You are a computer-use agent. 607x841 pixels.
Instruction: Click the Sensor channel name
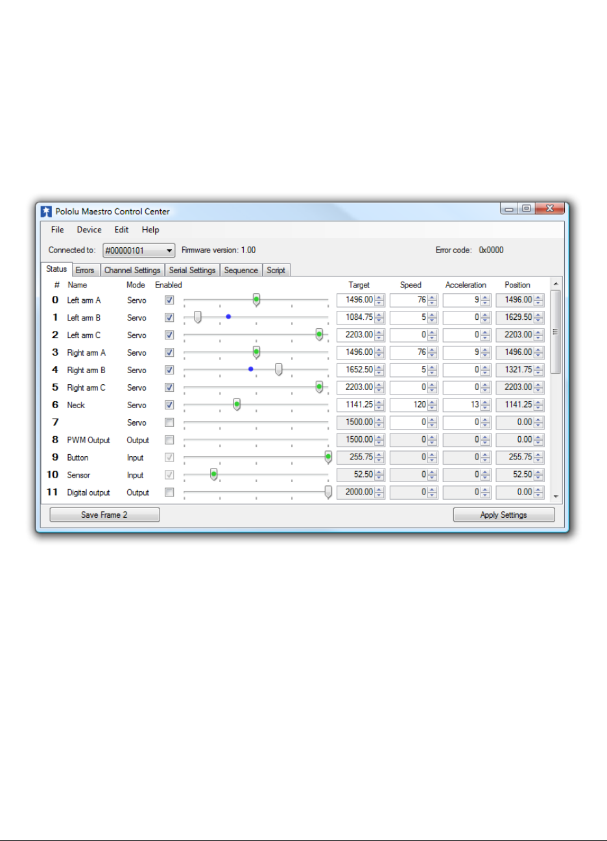pyautogui.click(x=78, y=476)
